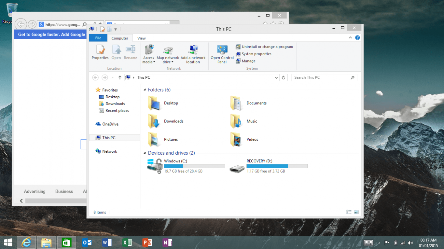444x249 pixels.
Task: Select the Windows (C:) drive
Action: pos(186,166)
